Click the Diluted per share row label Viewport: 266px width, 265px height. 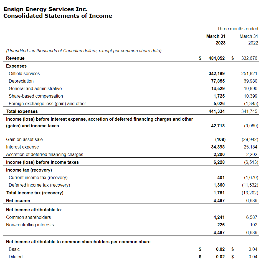16,257
